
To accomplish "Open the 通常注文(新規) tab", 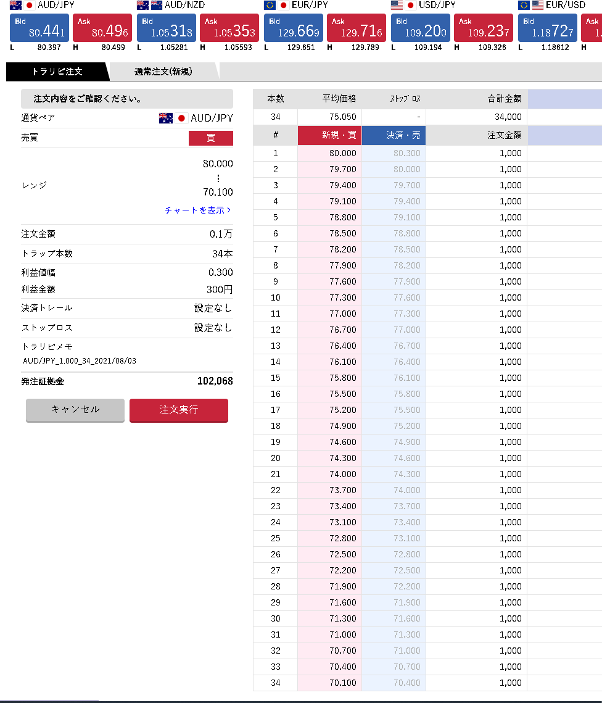I will pos(163,72).
